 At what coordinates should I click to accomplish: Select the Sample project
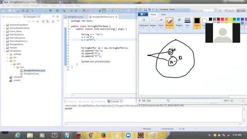(x=12, y=47)
